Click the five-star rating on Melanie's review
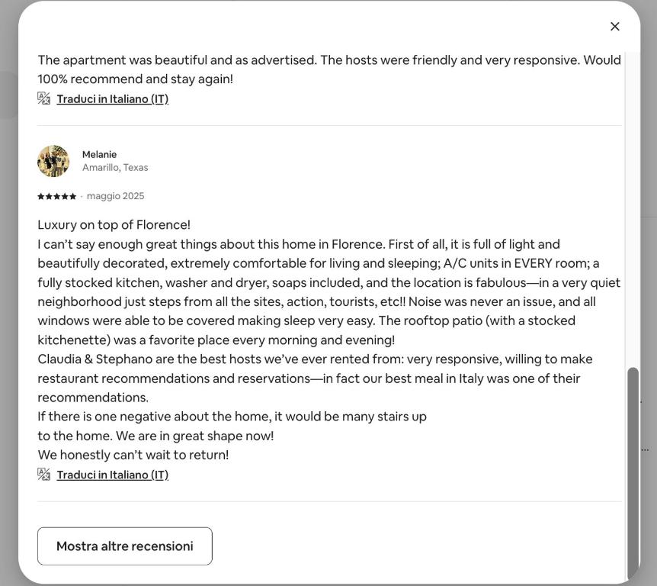657x586 pixels. 56,196
